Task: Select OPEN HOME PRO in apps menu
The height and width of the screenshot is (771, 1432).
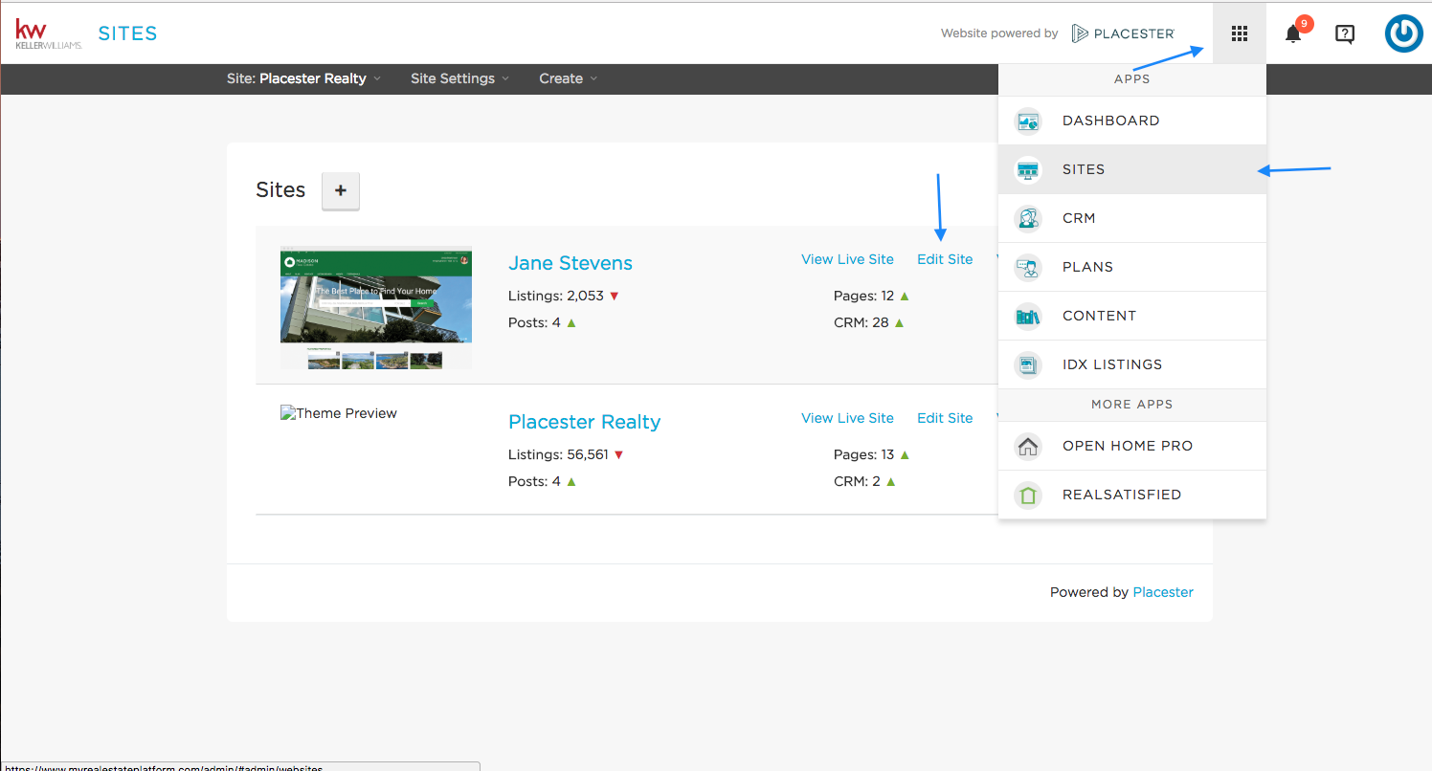Action: (1132, 446)
